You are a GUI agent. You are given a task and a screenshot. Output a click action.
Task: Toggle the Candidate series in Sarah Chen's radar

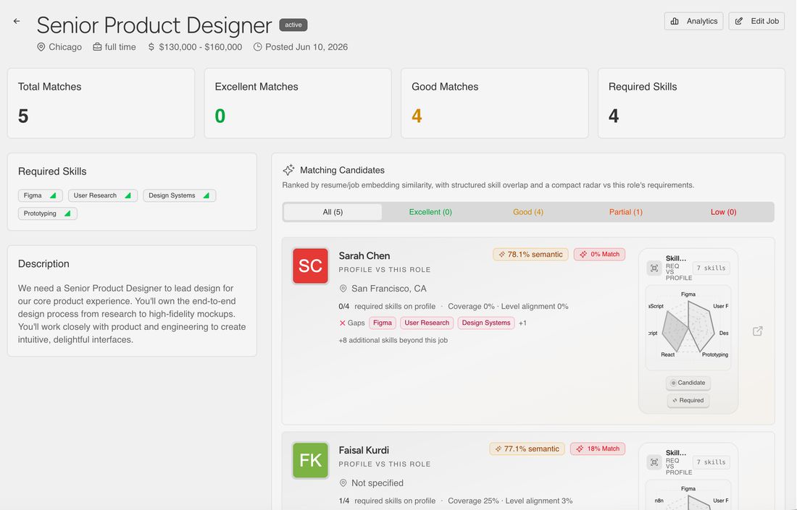click(x=688, y=383)
